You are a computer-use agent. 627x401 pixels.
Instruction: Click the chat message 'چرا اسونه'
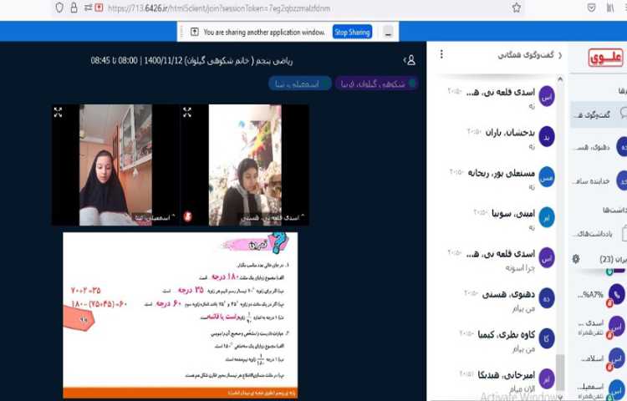pos(520,268)
